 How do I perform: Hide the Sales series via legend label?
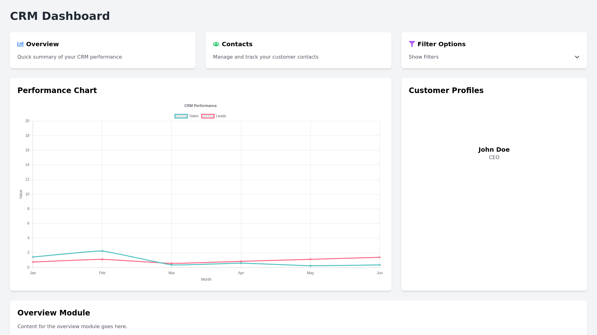tap(194, 116)
